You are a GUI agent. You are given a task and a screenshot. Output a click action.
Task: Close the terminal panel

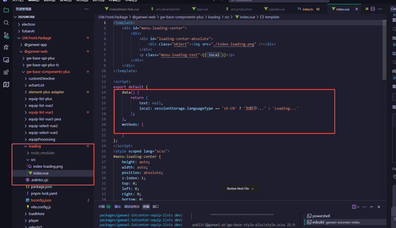[x=379, y=207]
